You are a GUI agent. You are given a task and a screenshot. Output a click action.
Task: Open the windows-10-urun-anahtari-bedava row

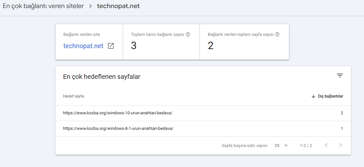pos(203,113)
